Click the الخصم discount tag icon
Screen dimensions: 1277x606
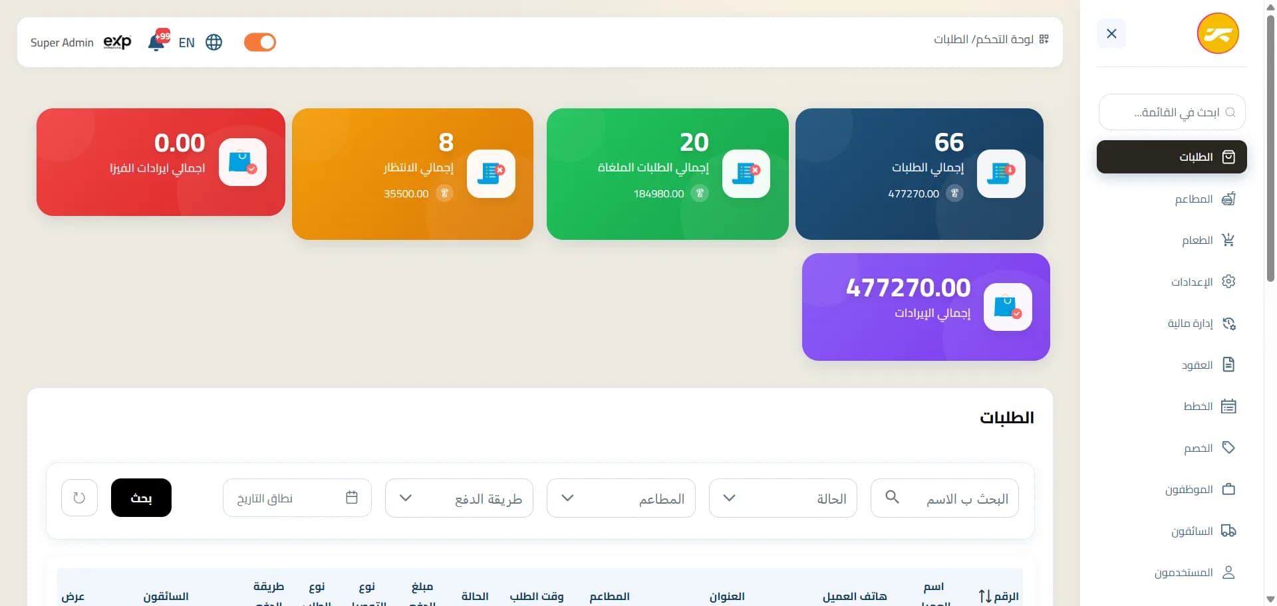pos(1228,448)
